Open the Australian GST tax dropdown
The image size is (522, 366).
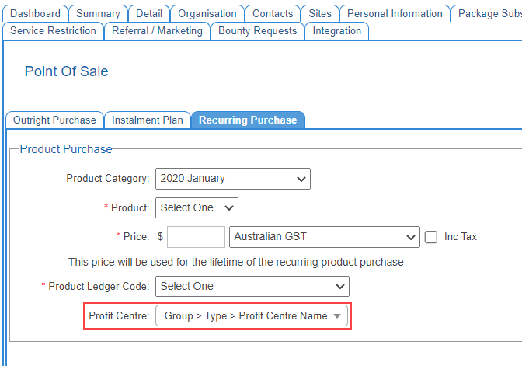[324, 237]
